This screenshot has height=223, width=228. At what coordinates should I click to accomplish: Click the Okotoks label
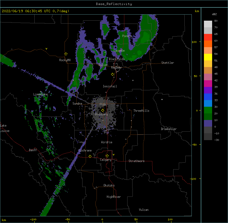click(x=109, y=185)
